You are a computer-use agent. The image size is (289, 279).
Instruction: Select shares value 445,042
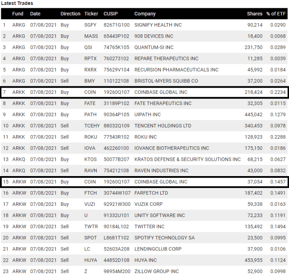pyautogui.click(x=253, y=114)
